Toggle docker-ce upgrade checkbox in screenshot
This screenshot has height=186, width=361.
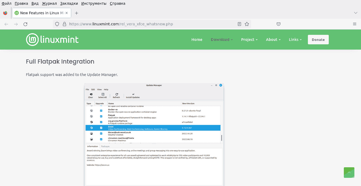[x=101, y=111]
